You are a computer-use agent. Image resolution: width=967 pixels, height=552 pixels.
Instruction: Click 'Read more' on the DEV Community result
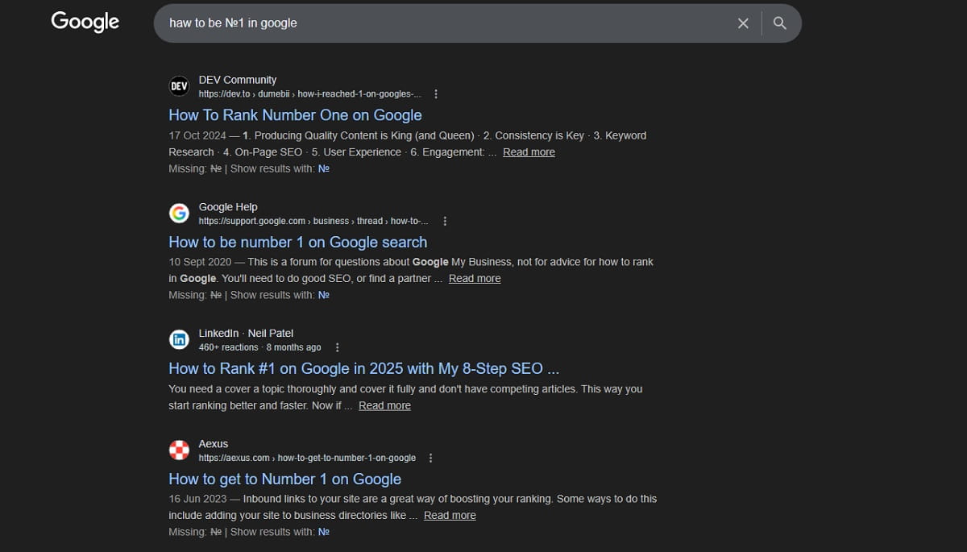pyautogui.click(x=529, y=151)
